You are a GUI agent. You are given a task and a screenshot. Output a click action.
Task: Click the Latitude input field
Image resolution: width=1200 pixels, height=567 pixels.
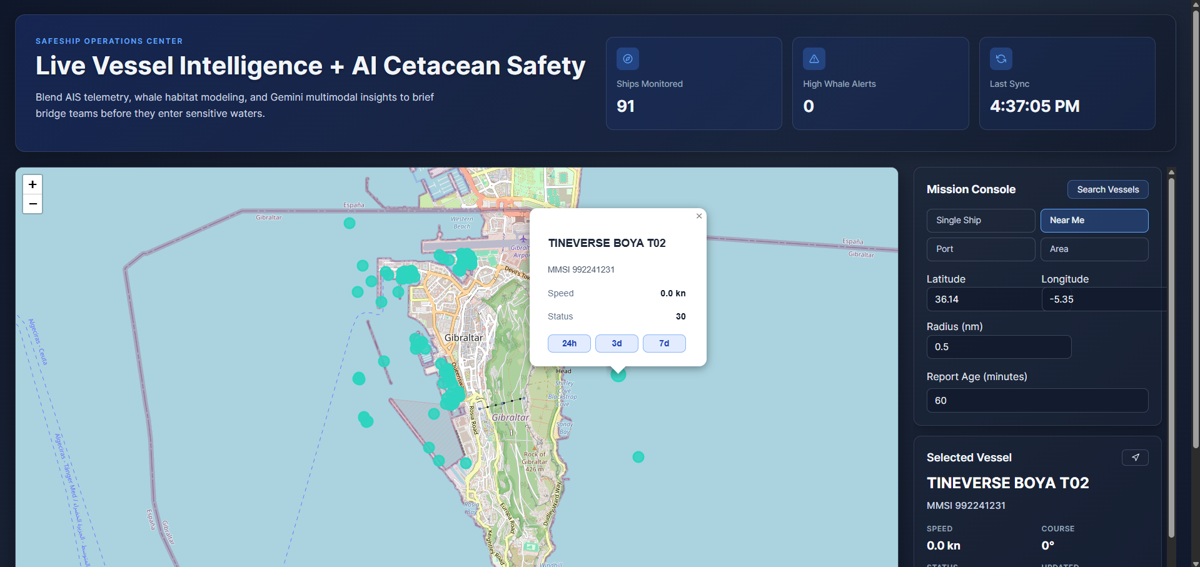pos(984,299)
